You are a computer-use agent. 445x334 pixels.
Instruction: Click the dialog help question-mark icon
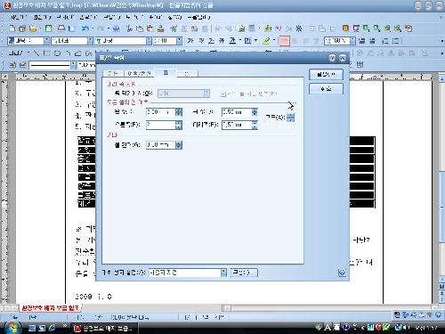point(332,58)
